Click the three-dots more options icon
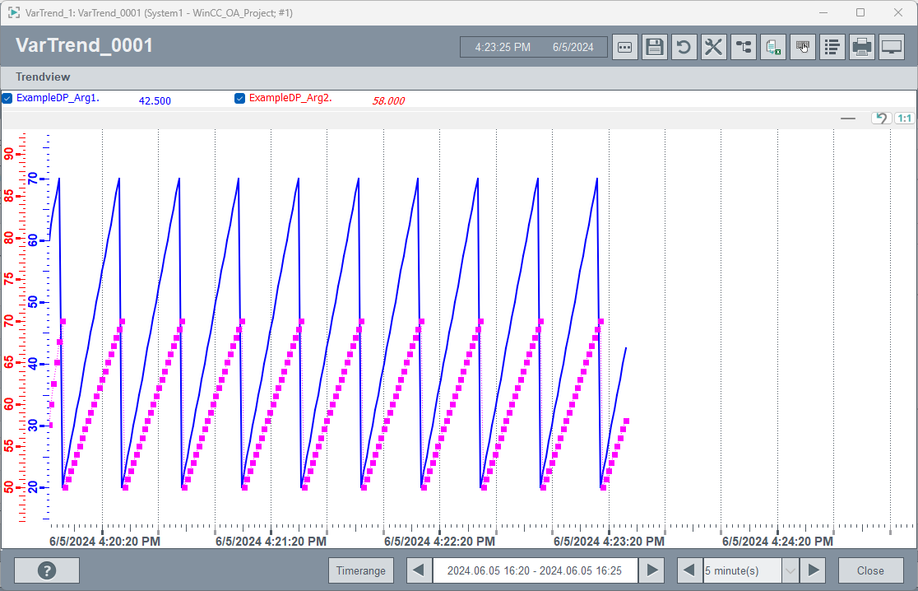 click(x=624, y=47)
